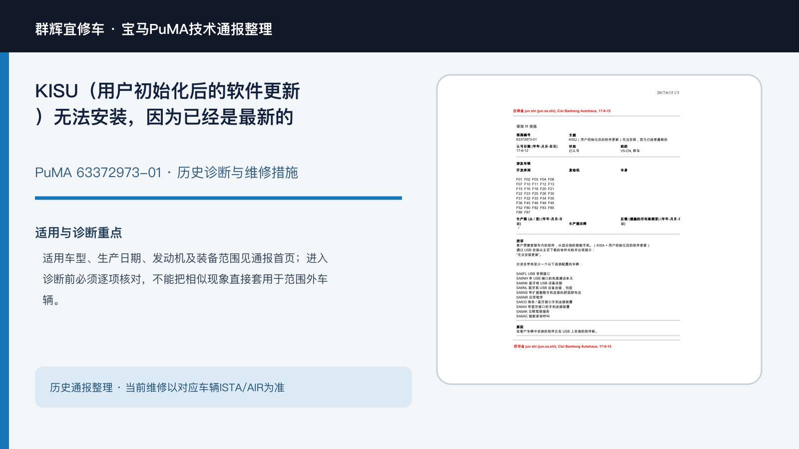Click the 历史通报整理 footer note box
The height and width of the screenshot is (449, 799).
(223, 387)
